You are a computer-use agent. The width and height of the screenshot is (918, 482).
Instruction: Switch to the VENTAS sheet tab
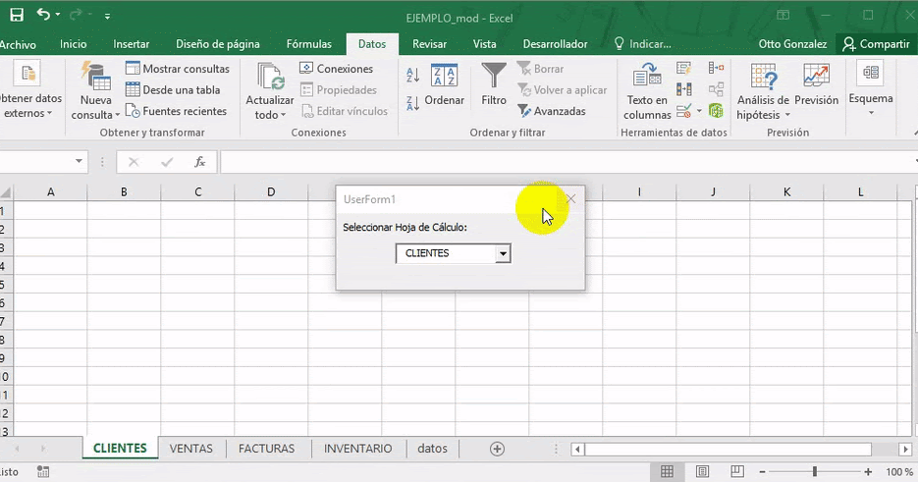pyautogui.click(x=190, y=448)
